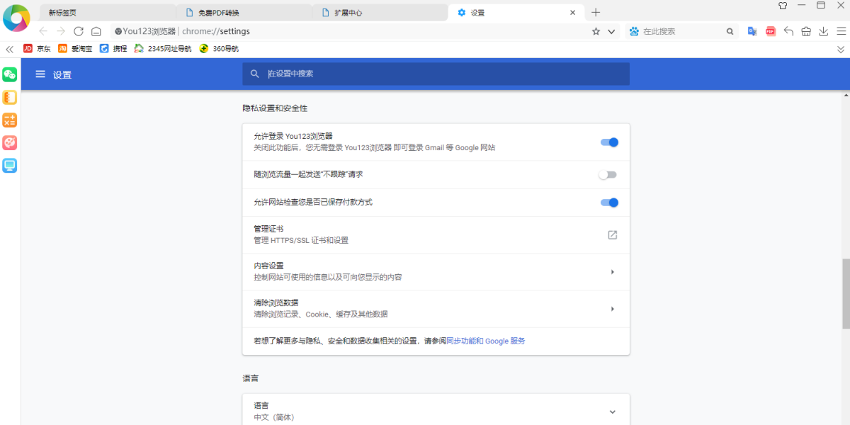Open the screen capture tool in sidebar
The image size is (850, 425).
[10, 165]
